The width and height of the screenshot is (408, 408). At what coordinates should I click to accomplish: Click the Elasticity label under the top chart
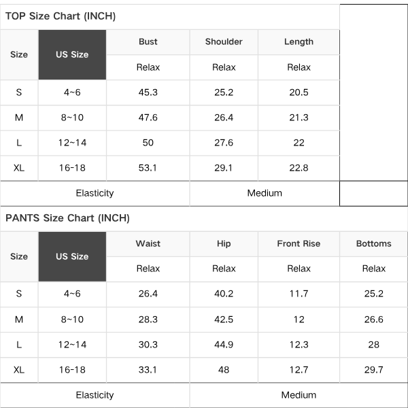click(95, 193)
